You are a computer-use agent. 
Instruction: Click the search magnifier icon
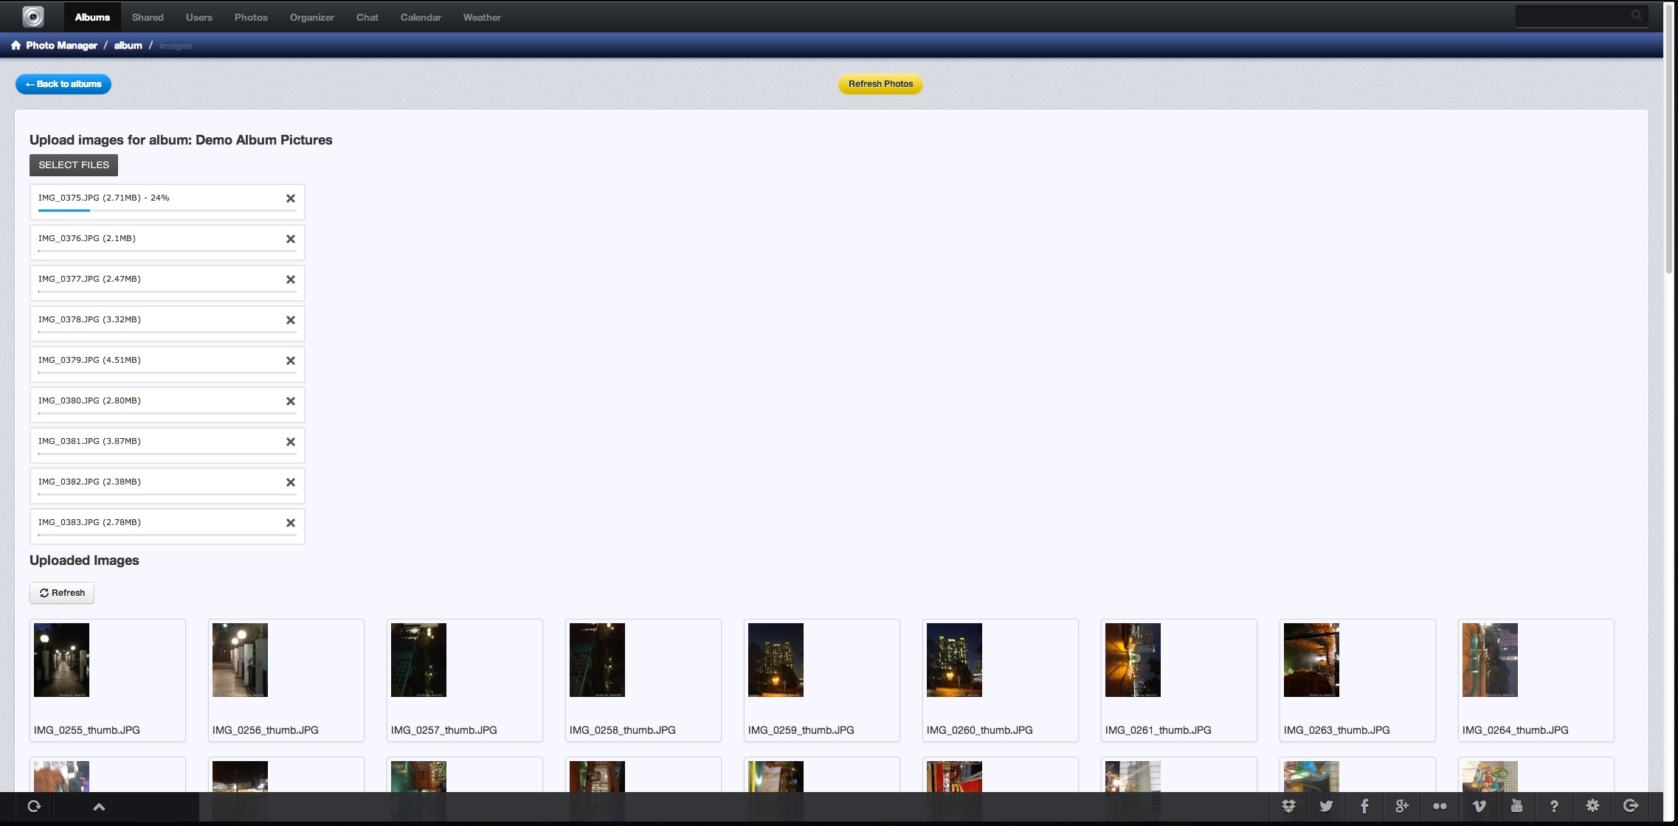[x=1636, y=15]
